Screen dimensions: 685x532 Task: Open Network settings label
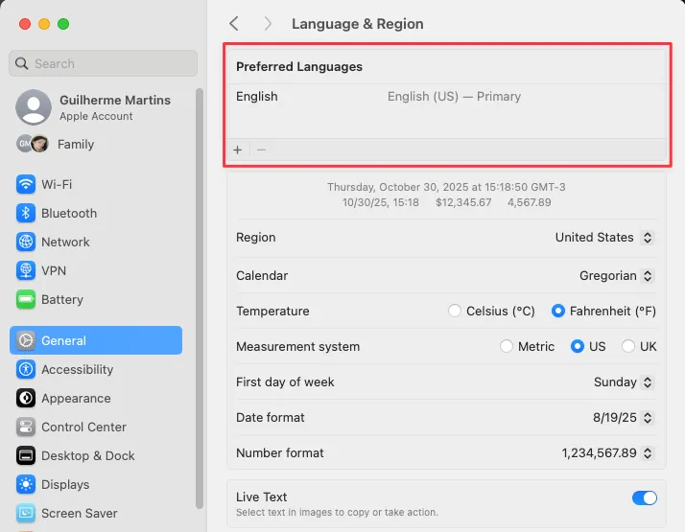[65, 242]
